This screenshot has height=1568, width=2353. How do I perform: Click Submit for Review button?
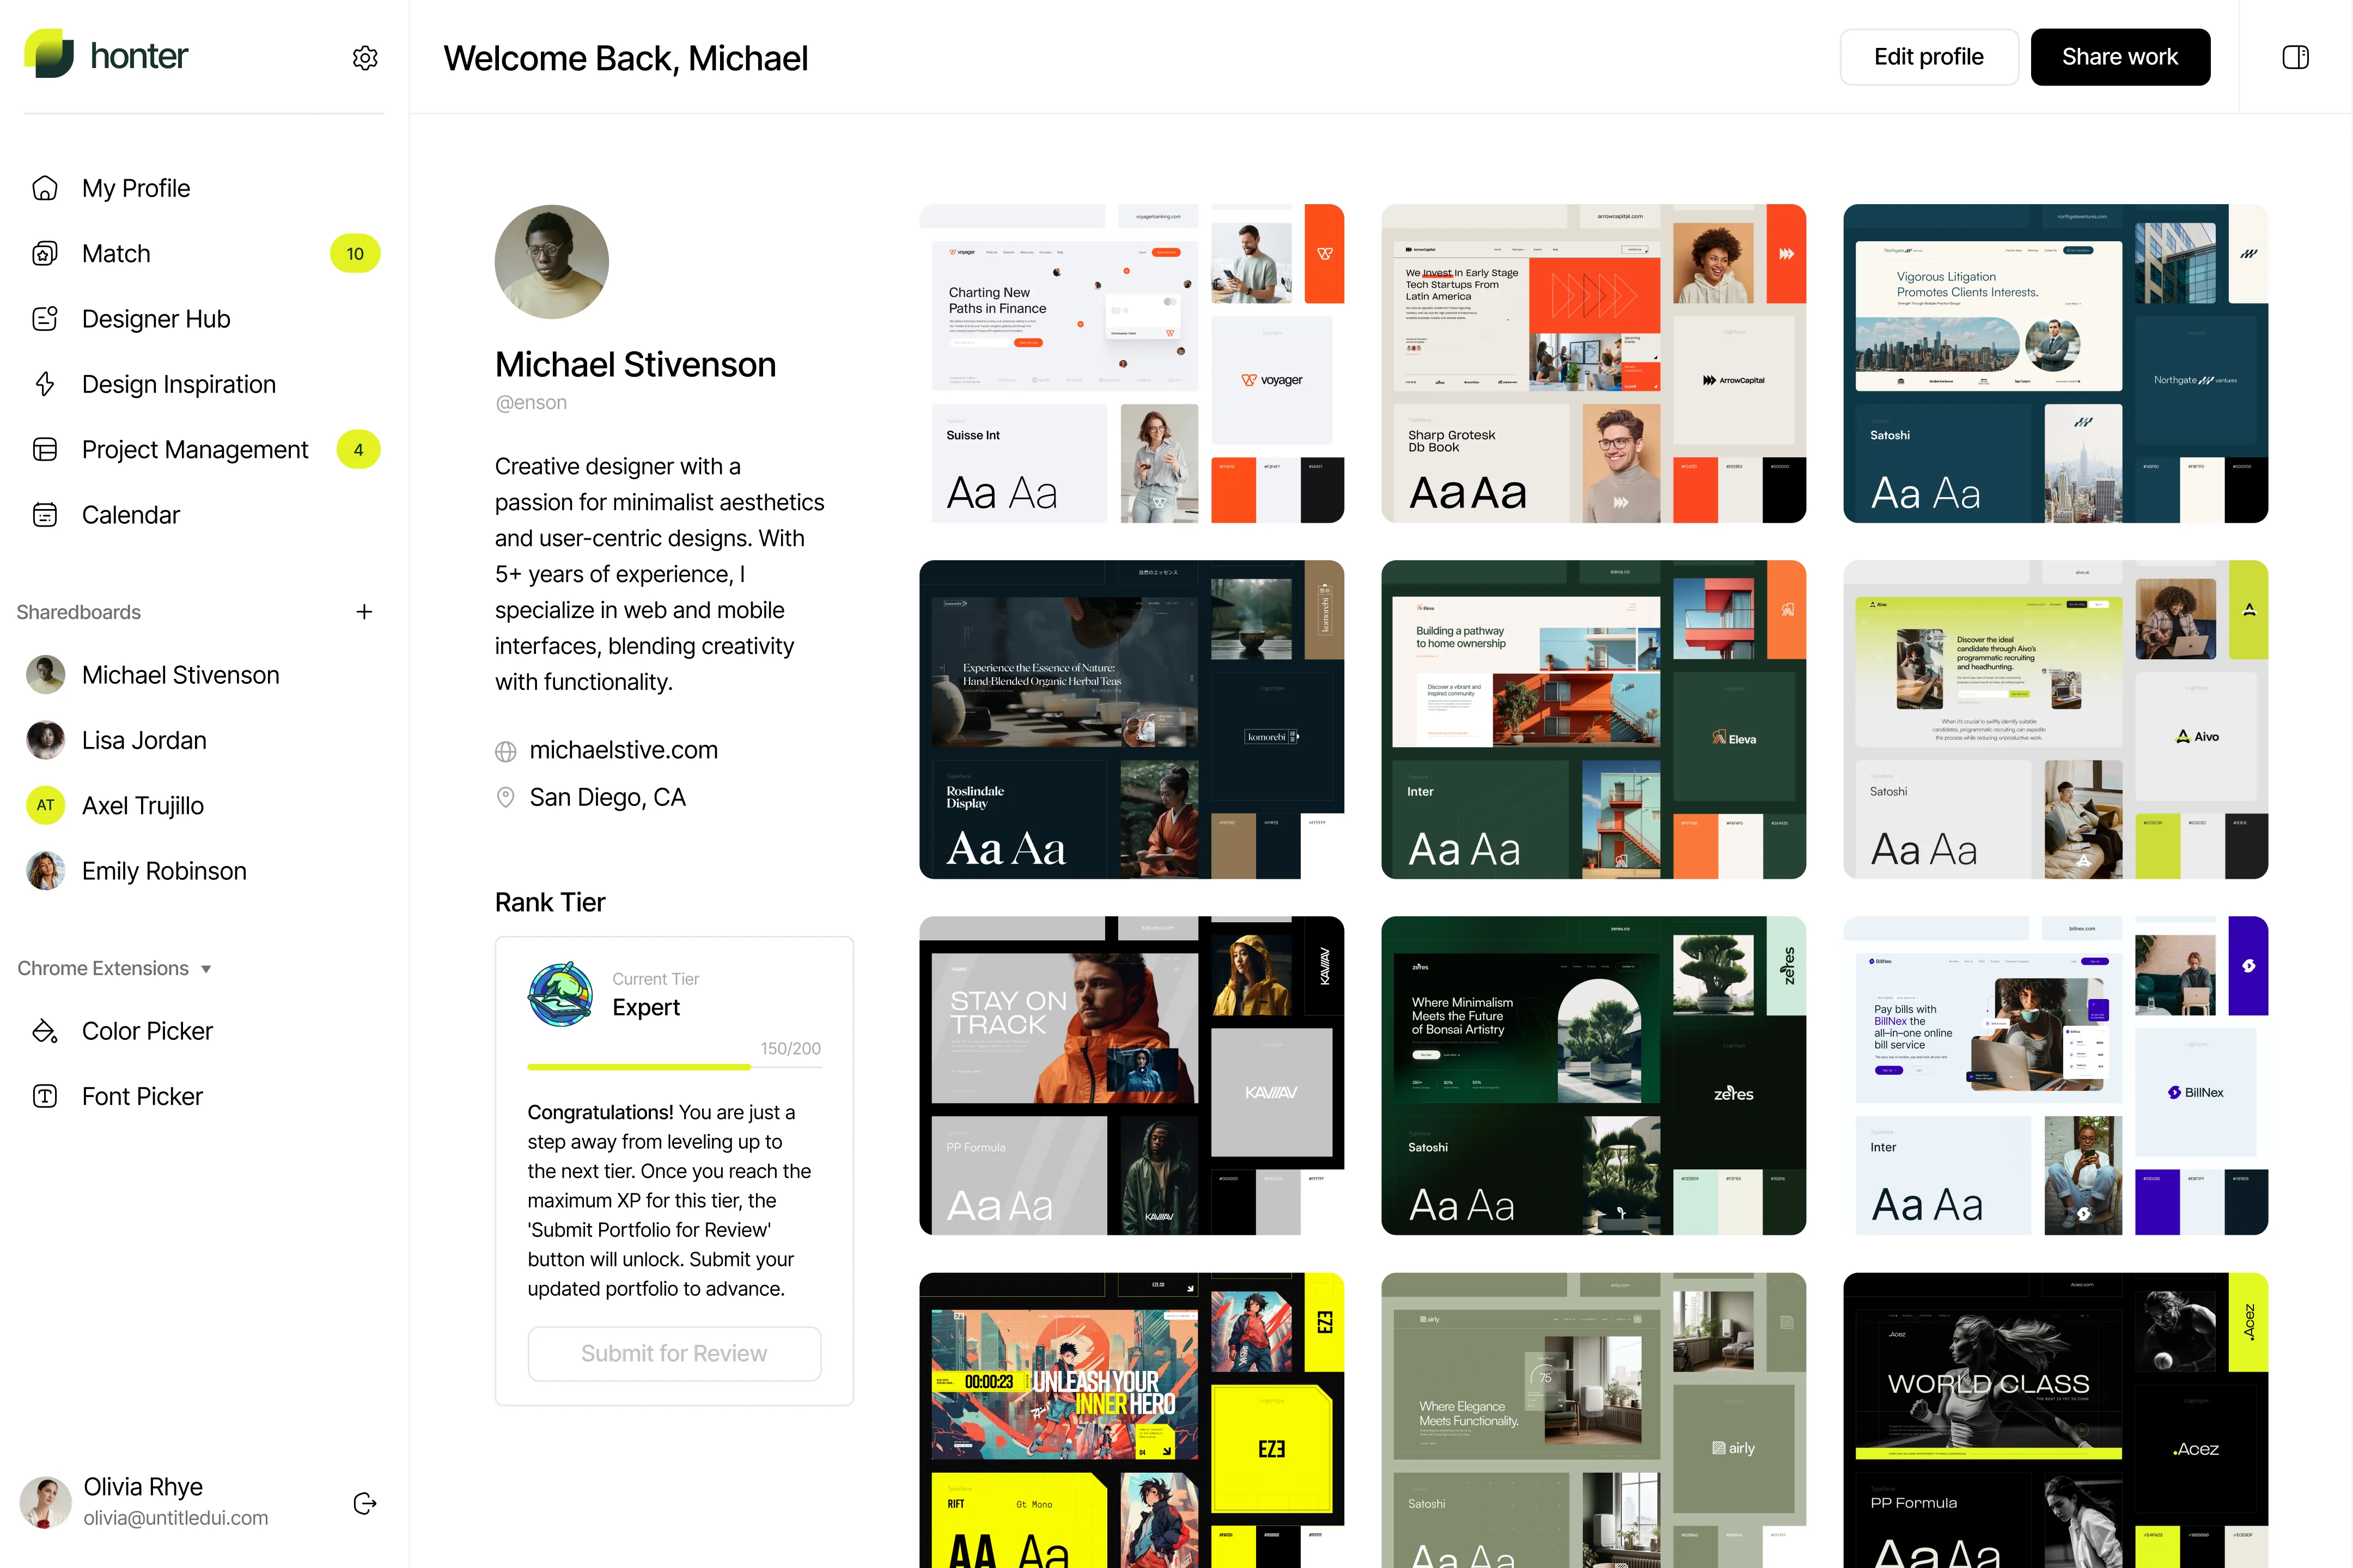pos(674,1353)
